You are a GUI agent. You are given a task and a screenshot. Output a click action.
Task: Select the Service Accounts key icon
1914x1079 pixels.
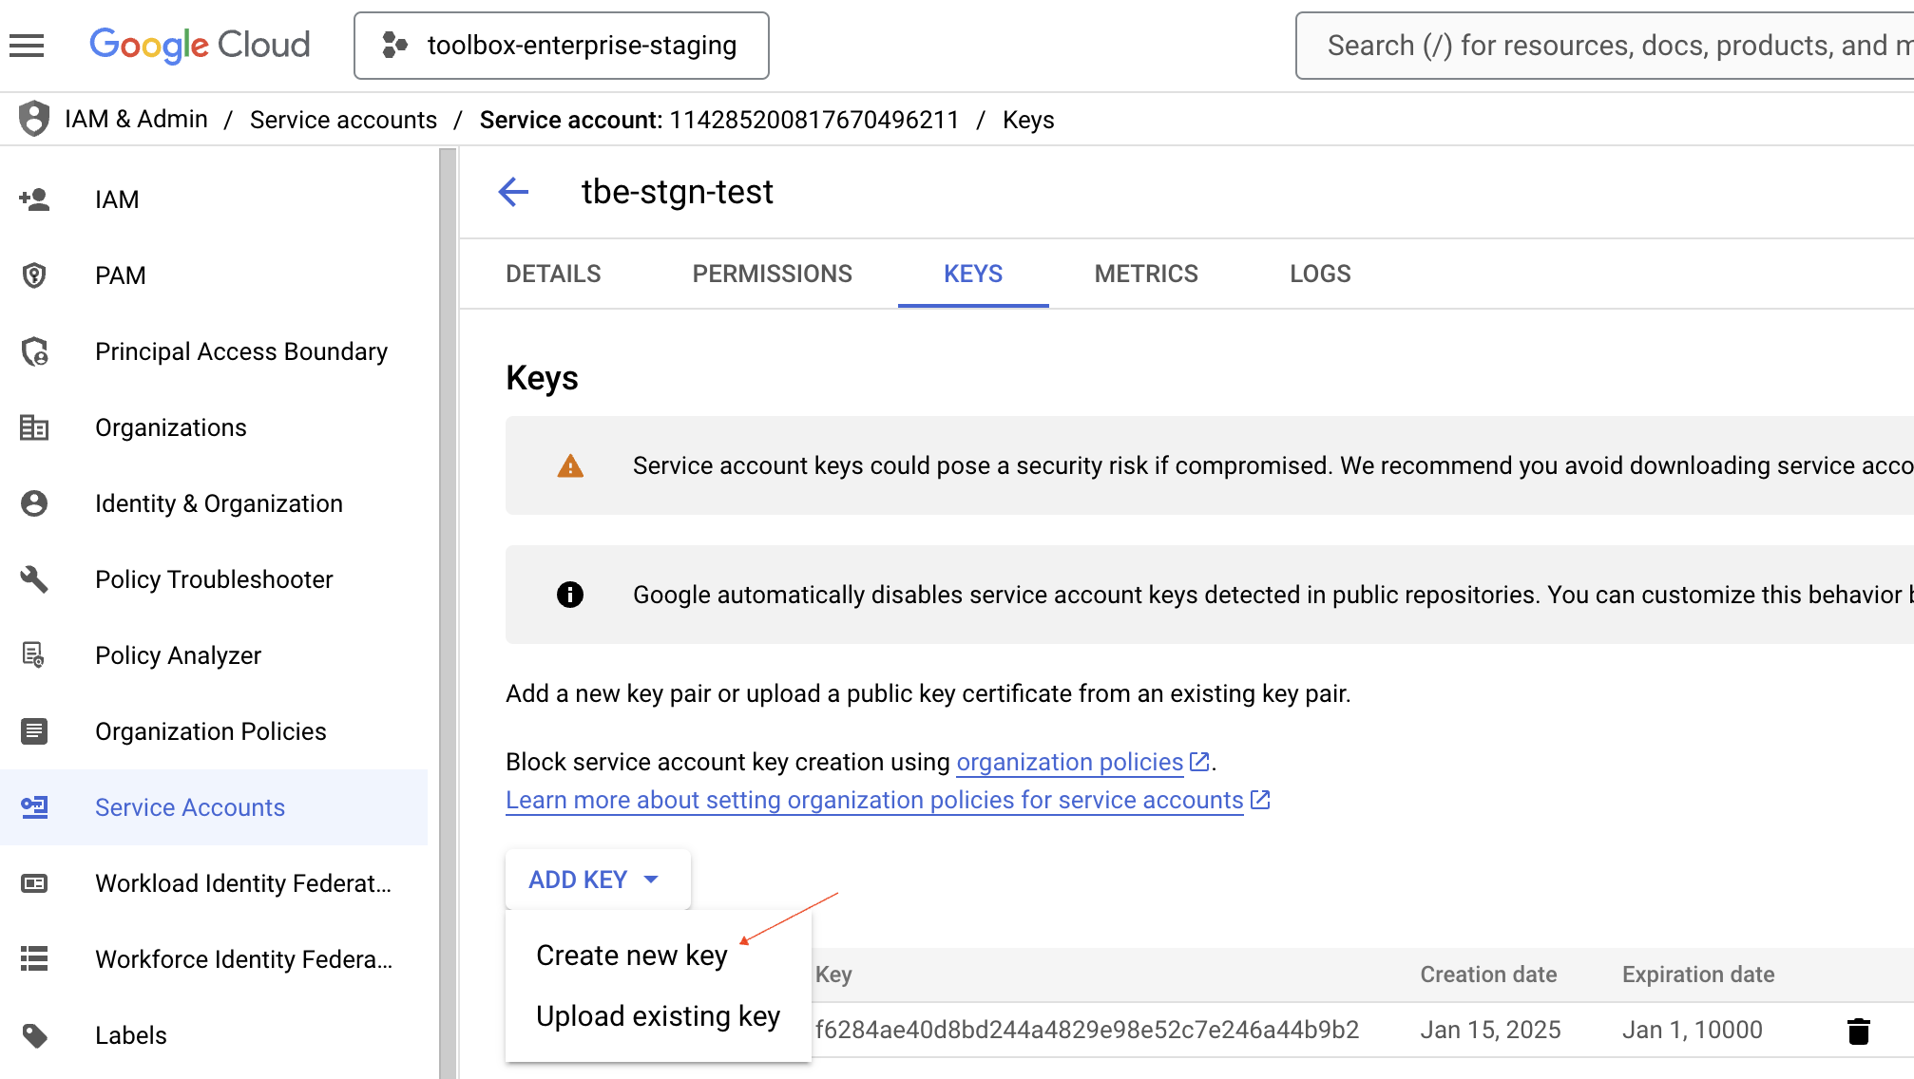click(35, 807)
